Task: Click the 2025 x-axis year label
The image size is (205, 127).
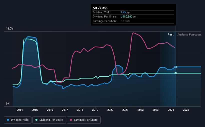Action: [x=186, y=110]
